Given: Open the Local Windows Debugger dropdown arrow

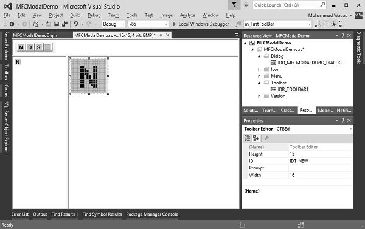Looking at the screenshot, I should 232,24.
